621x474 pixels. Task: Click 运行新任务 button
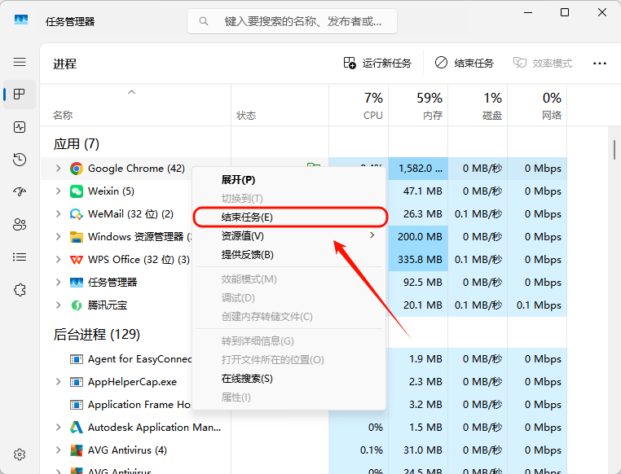(377, 64)
